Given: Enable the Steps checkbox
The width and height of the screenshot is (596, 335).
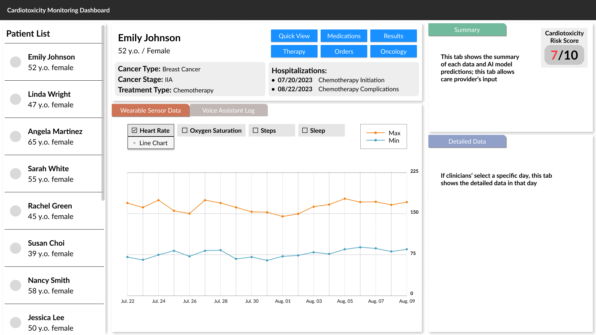Looking at the screenshot, I should tap(255, 130).
